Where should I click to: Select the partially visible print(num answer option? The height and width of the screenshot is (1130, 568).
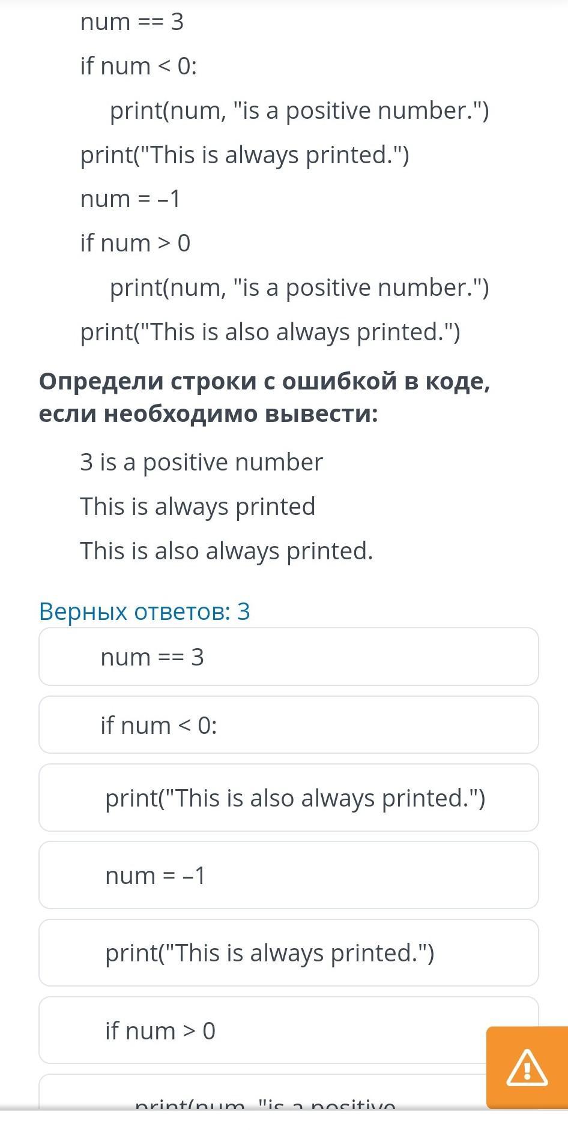tap(289, 1092)
